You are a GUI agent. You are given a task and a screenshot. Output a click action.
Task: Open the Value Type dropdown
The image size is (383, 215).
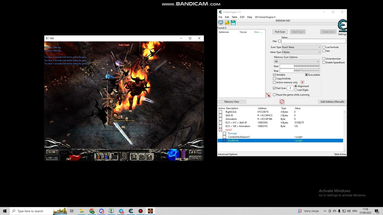pos(301,52)
